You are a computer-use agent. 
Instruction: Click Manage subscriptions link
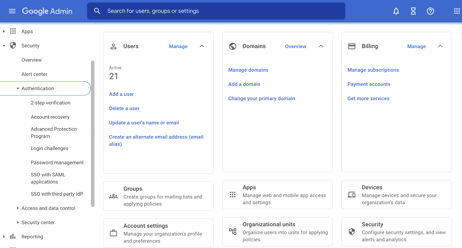tap(373, 70)
